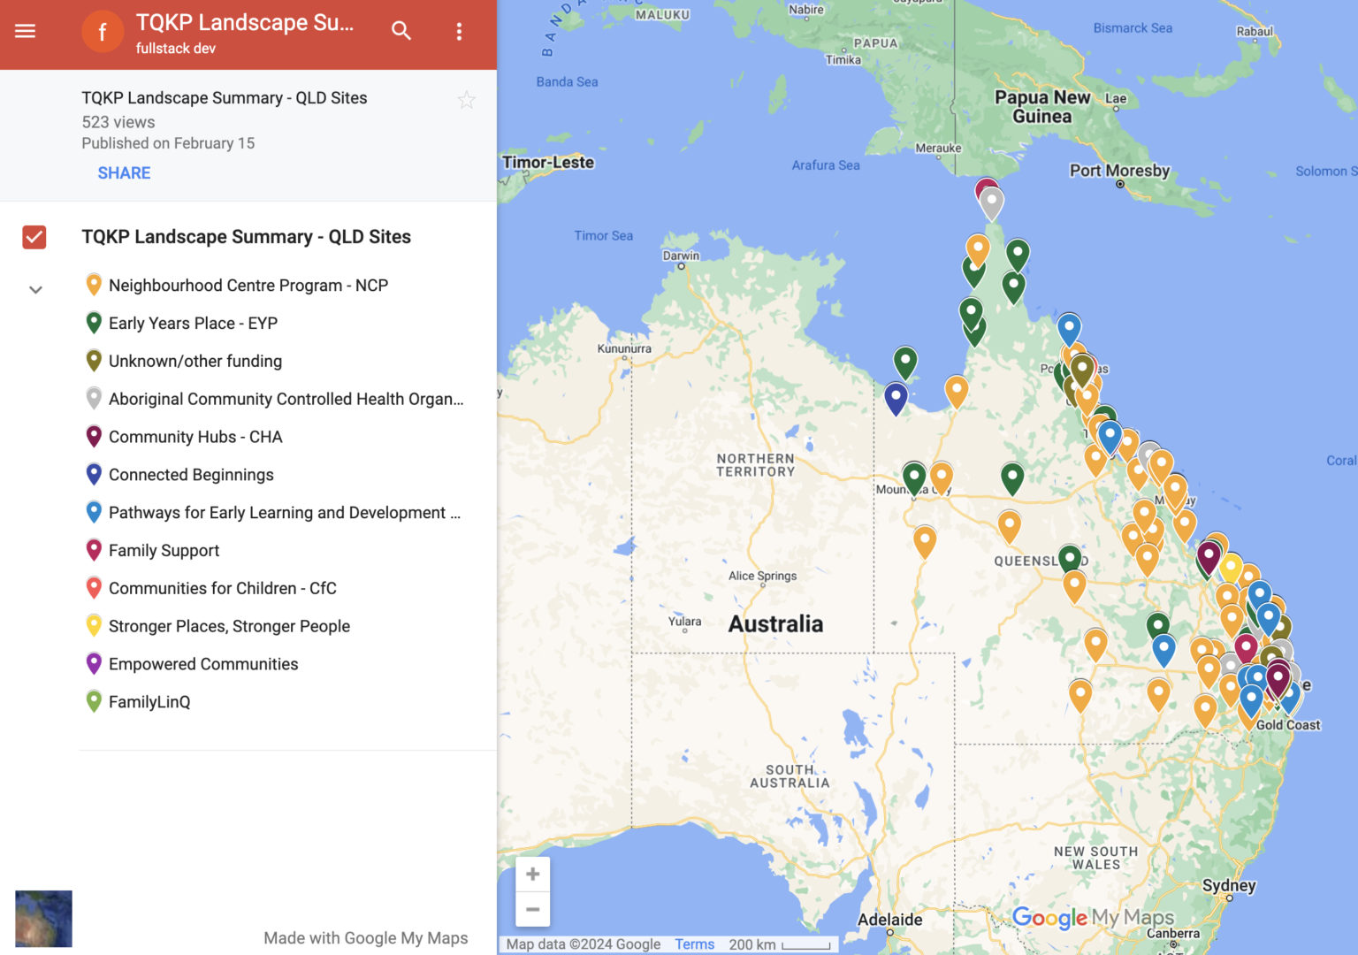Toggle the star to favorite this map
1358x955 pixels.
pyautogui.click(x=467, y=99)
